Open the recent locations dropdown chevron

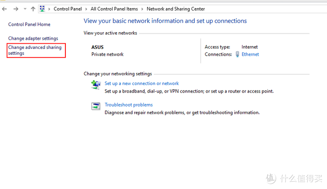point(25,9)
